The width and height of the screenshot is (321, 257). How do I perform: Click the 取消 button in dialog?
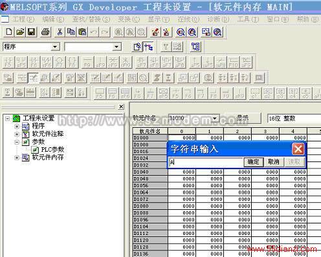274,162
